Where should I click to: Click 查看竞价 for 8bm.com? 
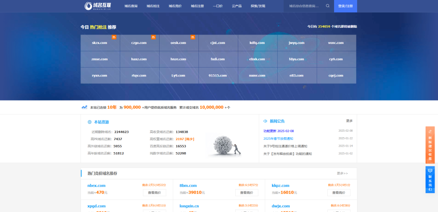pyautogui.click(x=247, y=193)
